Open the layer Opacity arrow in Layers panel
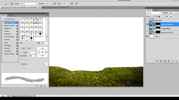179x100 pixels. [175, 13]
